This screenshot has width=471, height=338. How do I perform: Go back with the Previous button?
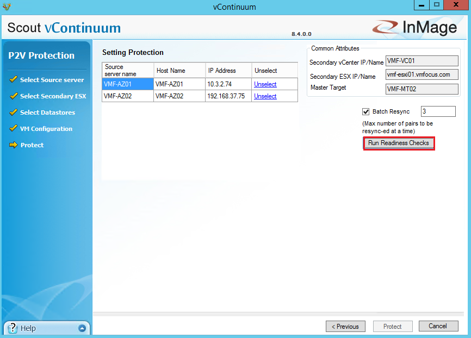(345, 327)
